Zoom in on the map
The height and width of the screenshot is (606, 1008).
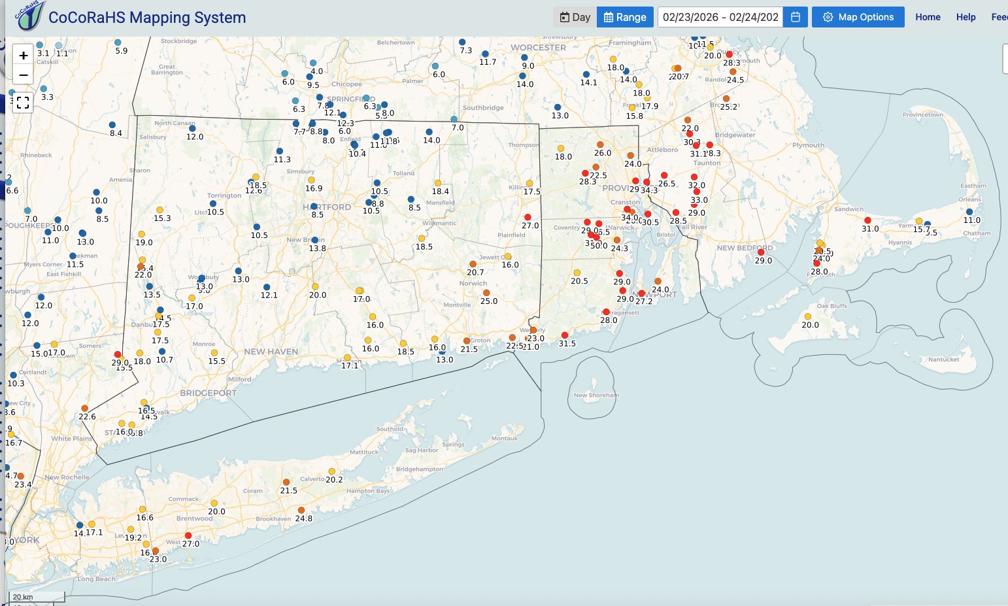23,56
